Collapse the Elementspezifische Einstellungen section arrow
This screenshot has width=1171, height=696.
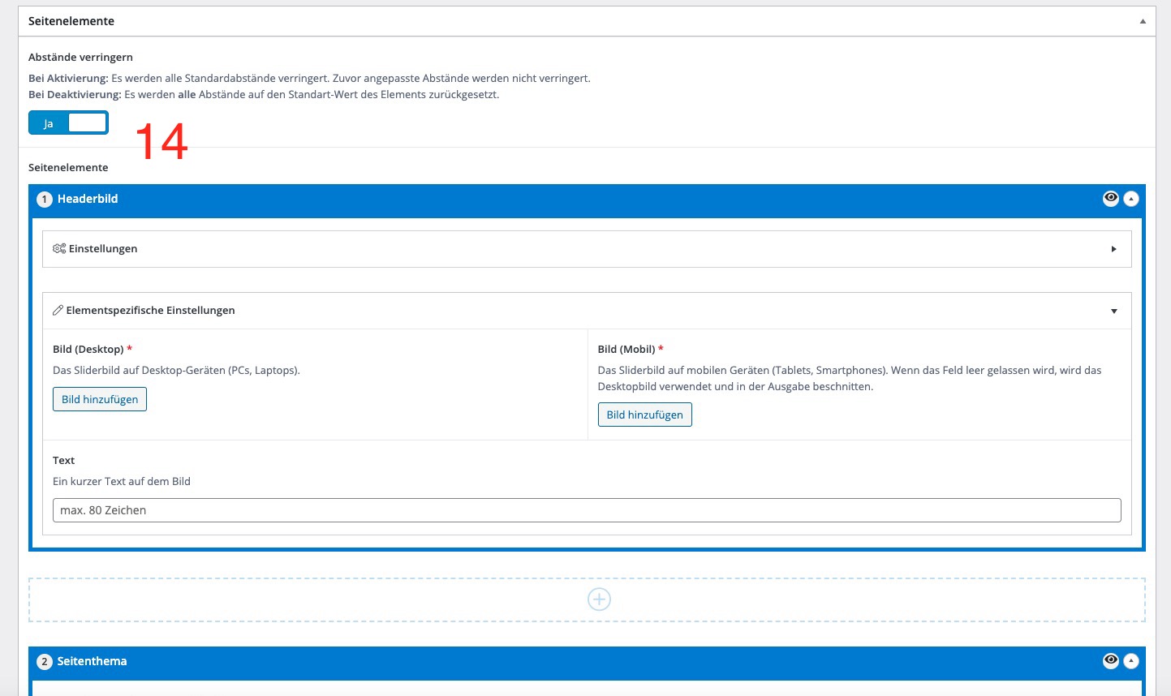[x=1113, y=311]
